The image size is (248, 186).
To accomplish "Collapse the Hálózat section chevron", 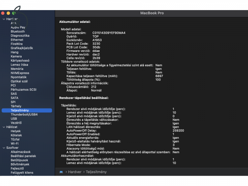I will (4, 127).
